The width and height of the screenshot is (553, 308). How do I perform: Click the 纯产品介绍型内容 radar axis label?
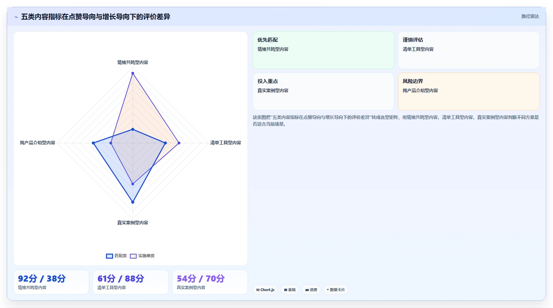click(38, 143)
